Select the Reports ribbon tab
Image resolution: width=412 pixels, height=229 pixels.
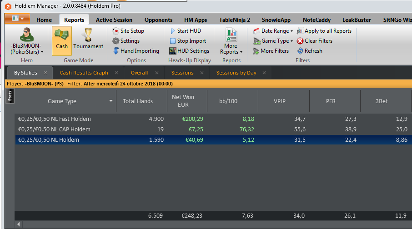click(x=74, y=20)
